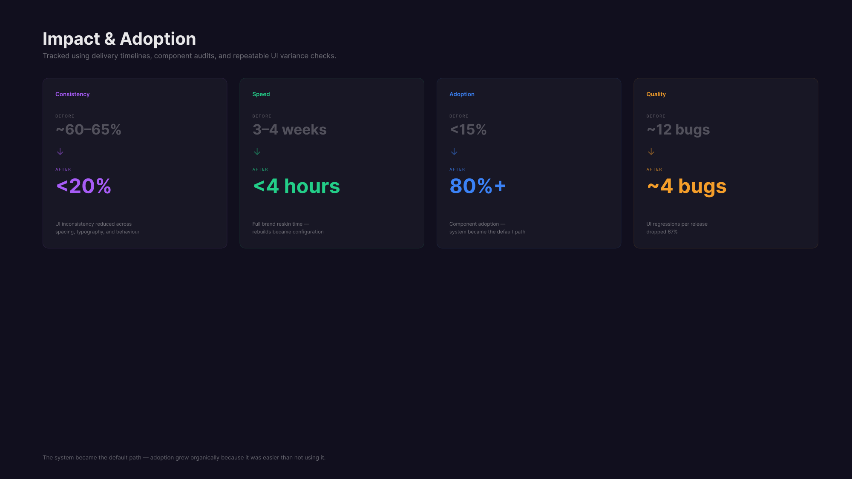Image resolution: width=852 pixels, height=479 pixels.
Task: Click the AFTER label in Adoption card
Action: pos(457,169)
